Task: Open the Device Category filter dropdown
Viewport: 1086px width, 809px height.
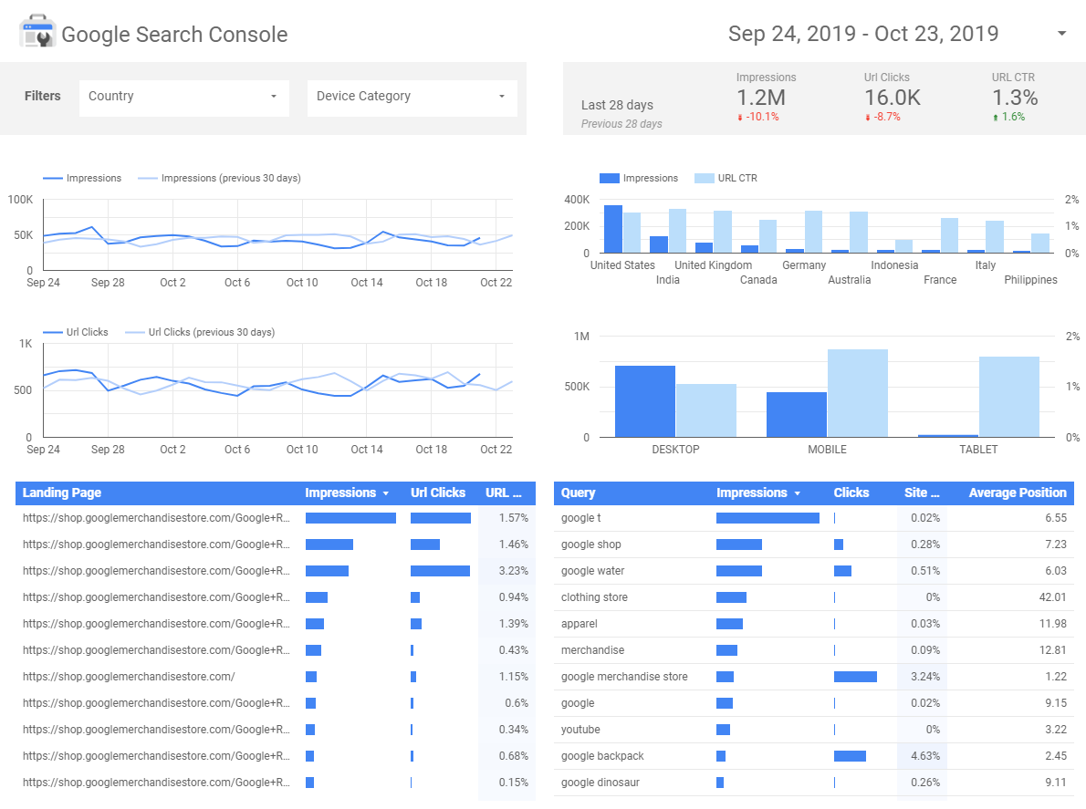Action: [412, 97]
